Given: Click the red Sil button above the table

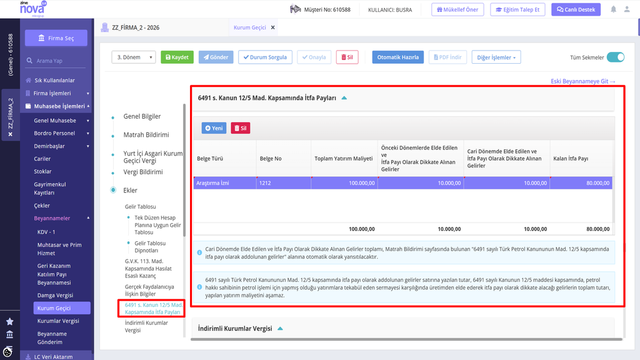Looking at the screenshot, I should [x=241, y=128].
